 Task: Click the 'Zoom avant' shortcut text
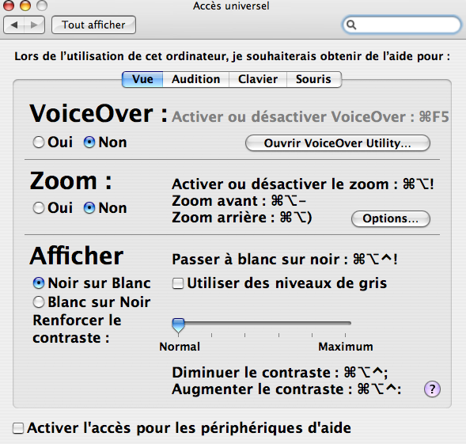(239, 201)
